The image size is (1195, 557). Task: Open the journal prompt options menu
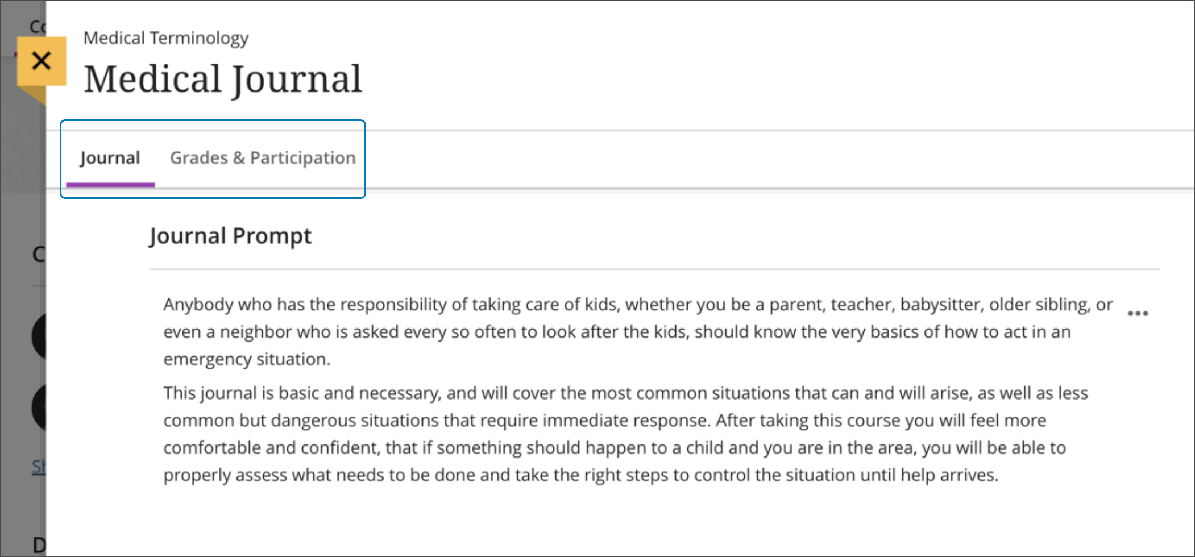click(x=1138, y=313)
